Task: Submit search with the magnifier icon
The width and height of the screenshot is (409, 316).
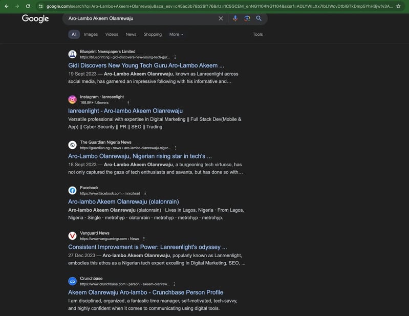Action: (259, 18)
